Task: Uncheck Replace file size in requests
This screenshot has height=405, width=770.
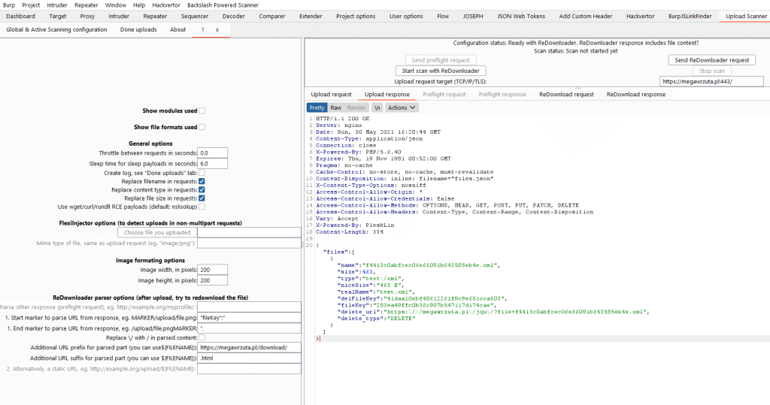Action: point(202,198)
